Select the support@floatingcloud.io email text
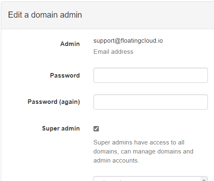The image size is (214, 181). [128, 41]
